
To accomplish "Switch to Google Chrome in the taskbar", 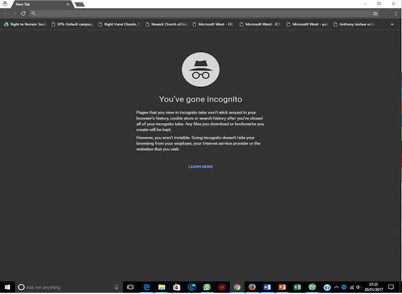I will (237, 287).
